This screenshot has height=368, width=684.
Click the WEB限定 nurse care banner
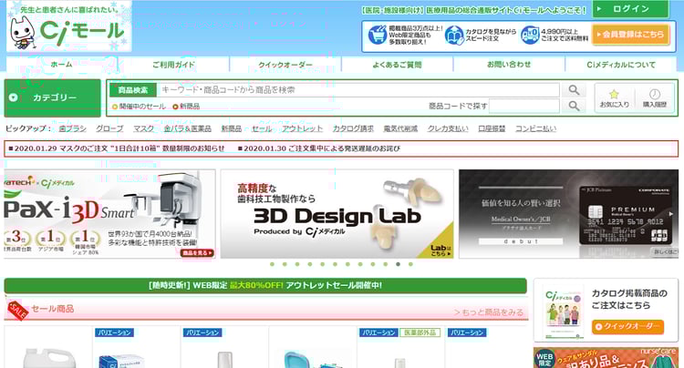606,358
